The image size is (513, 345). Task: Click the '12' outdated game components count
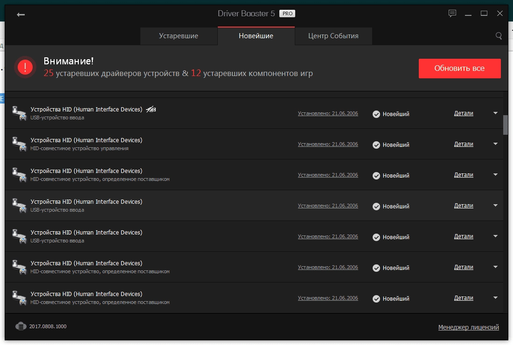(196, 73)
